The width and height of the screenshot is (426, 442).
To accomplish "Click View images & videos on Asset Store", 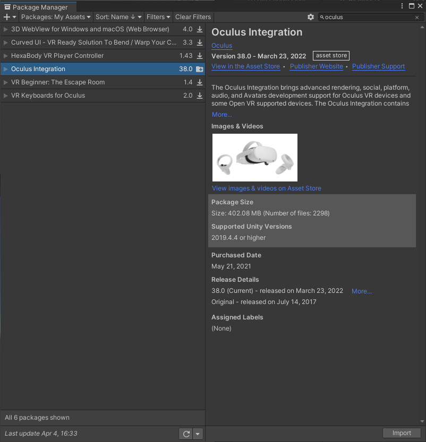I will (x=267, y=188).
